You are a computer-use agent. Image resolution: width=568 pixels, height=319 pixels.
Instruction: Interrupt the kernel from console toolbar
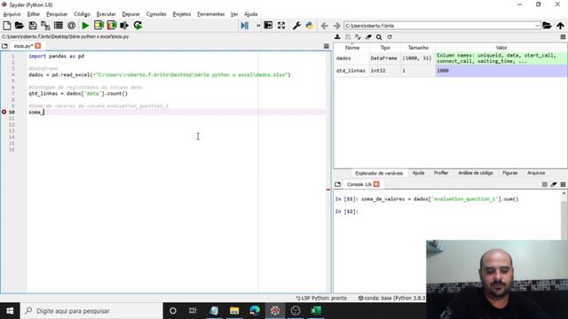[544, 184]
